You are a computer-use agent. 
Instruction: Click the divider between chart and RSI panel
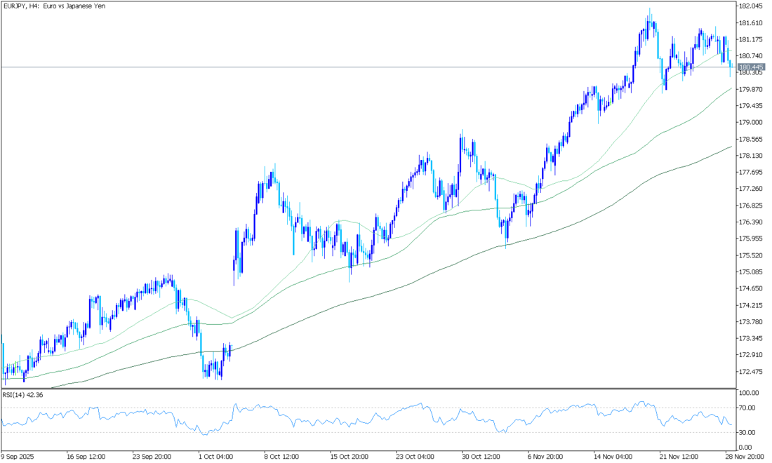point(365,389)
